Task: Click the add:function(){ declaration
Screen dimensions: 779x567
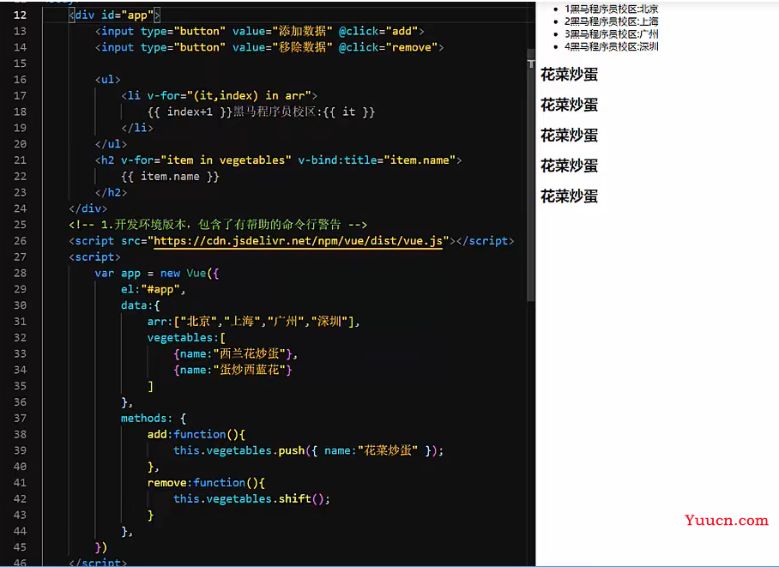Action: 196,434
